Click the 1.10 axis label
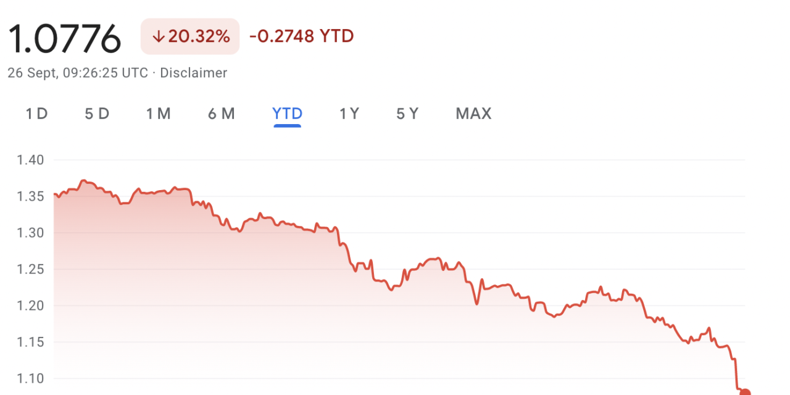The width and height of the screenshot is (790, 395). point(29,378)
